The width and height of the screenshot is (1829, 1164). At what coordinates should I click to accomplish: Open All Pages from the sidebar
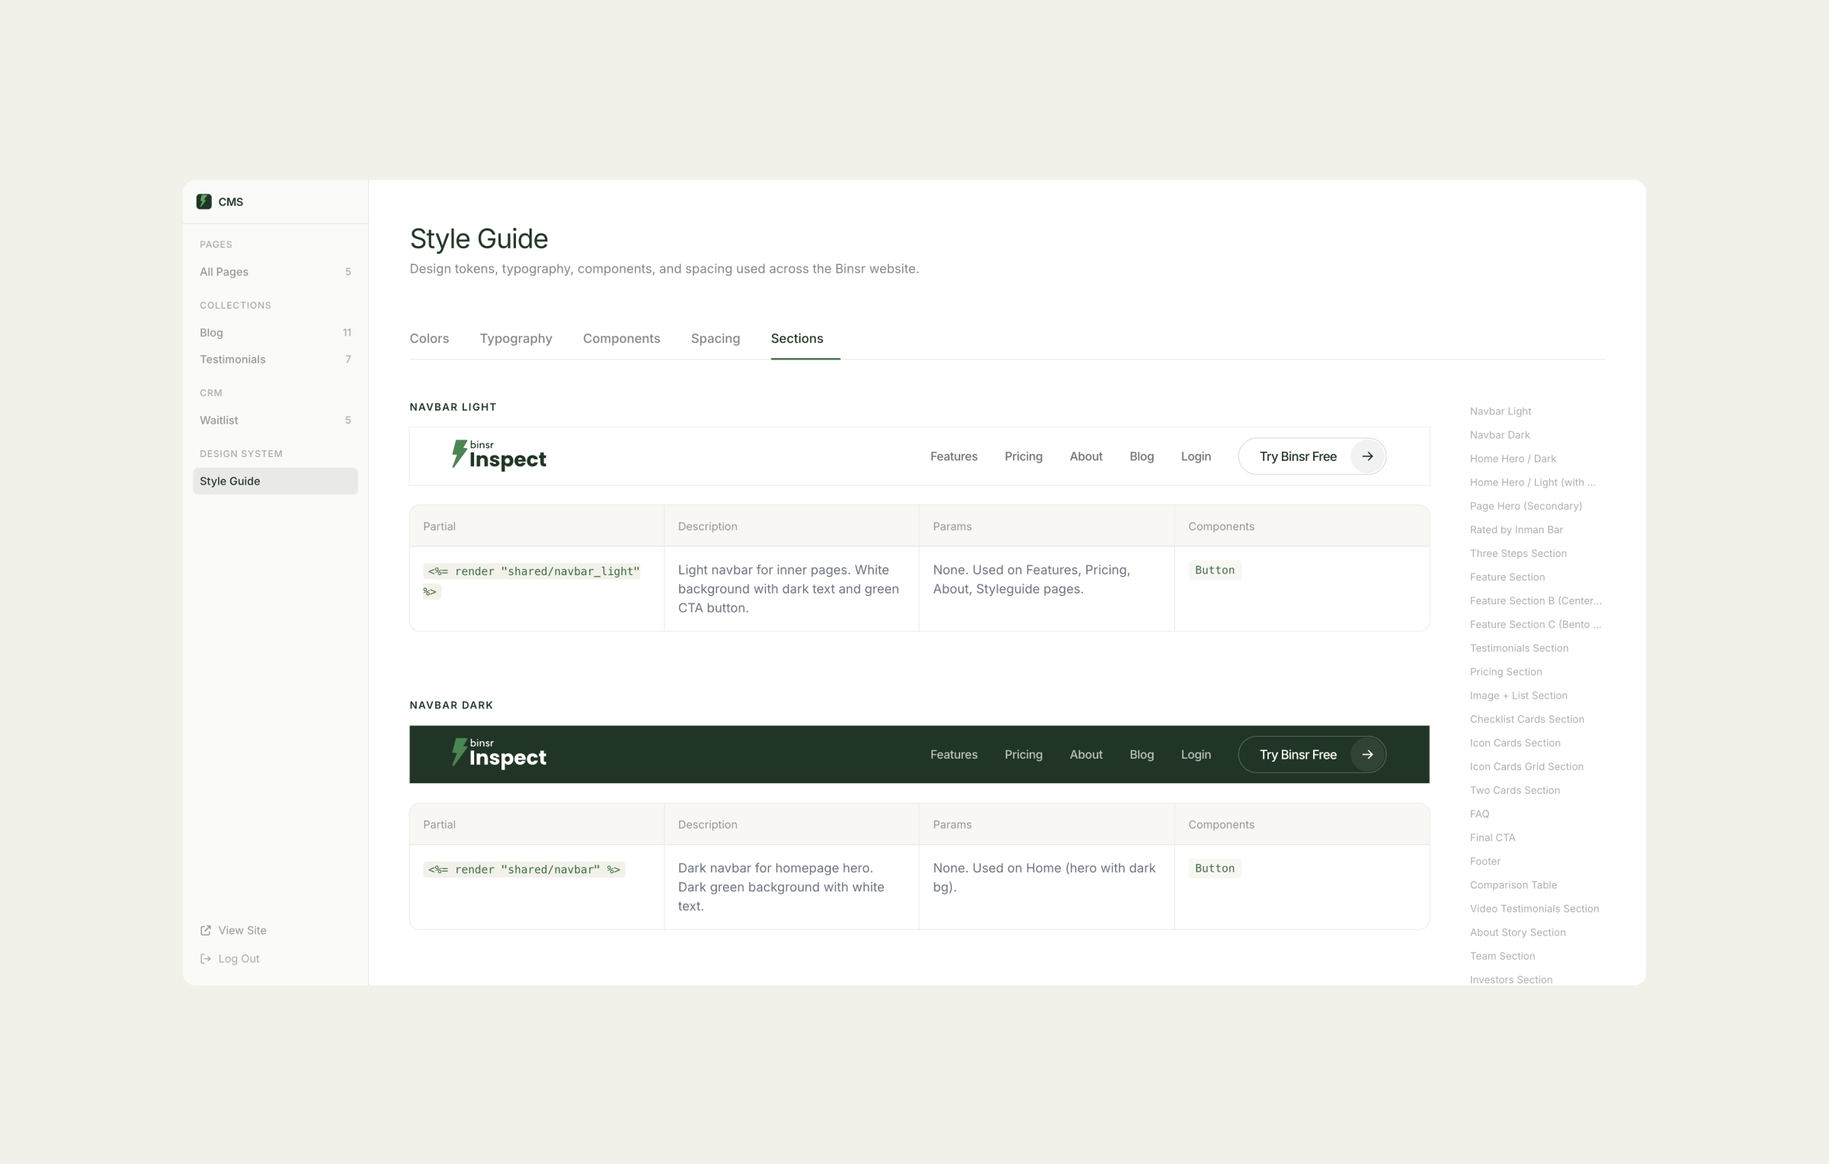pos(223,271)
